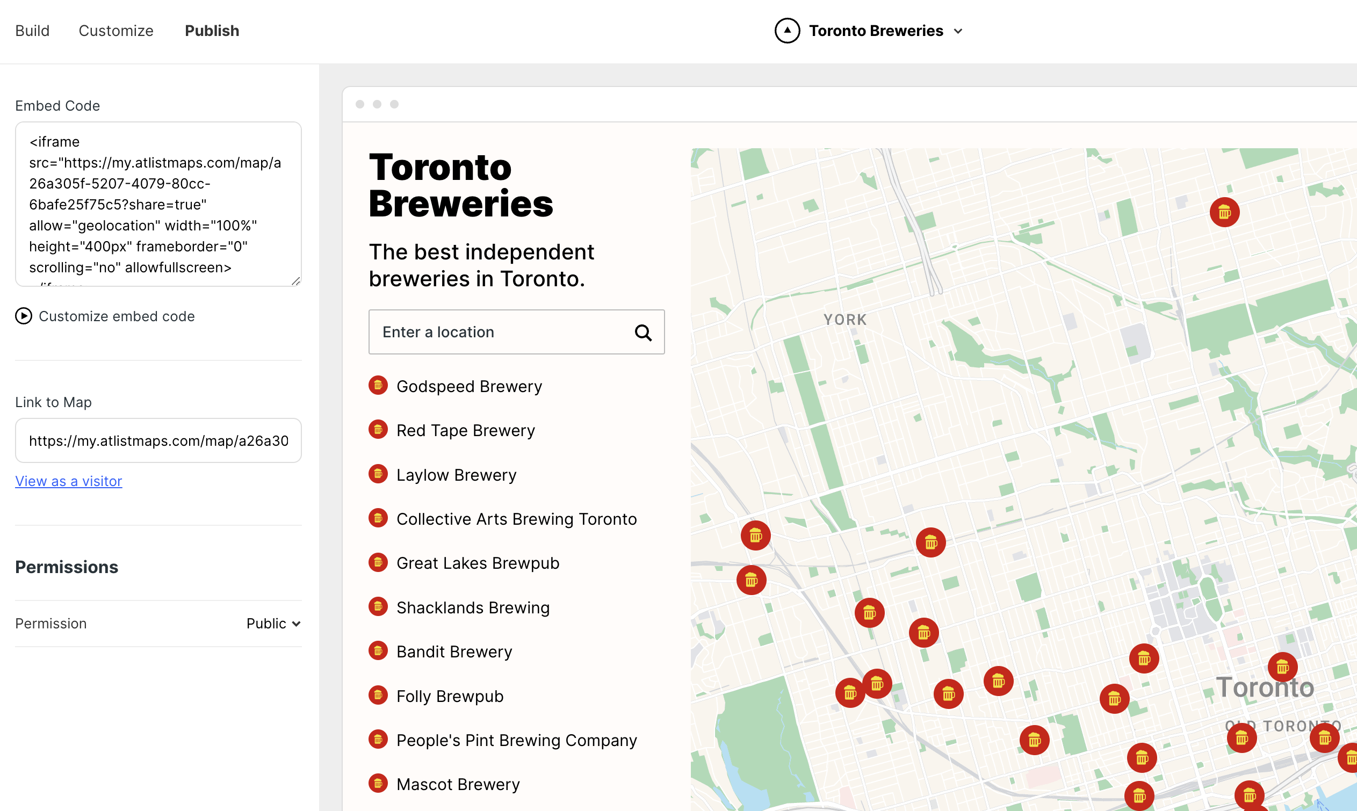This screenshot has width=1357, height=811.
Task: Click the beer icon next to People's Pint
Action: coord(378,740)
